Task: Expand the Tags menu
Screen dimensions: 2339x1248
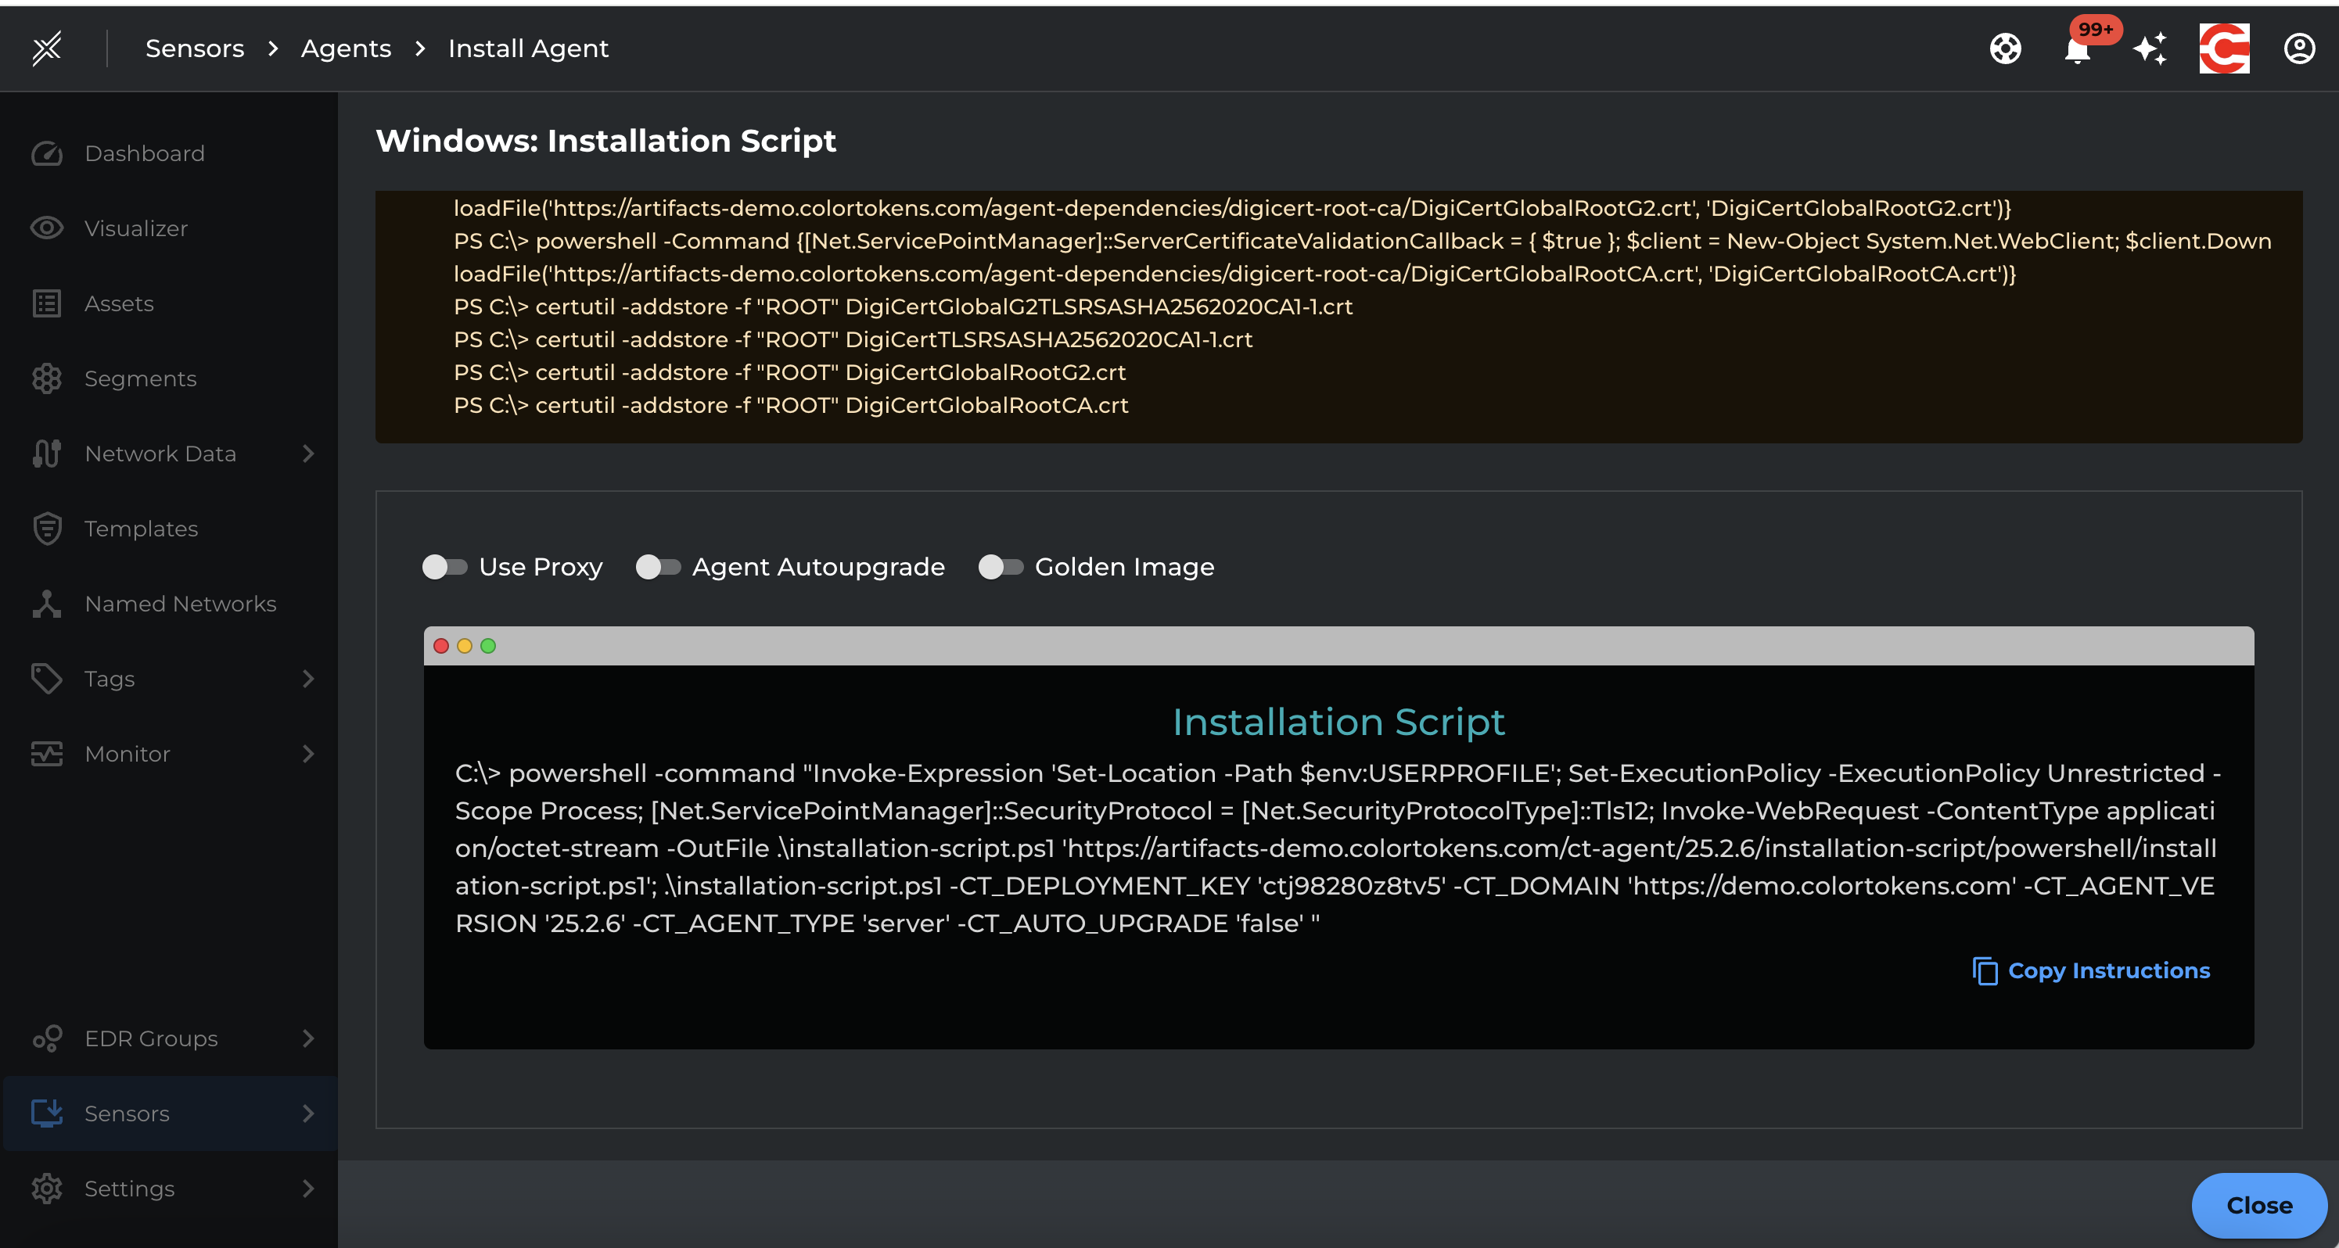Action: click(x=108, y=678)
